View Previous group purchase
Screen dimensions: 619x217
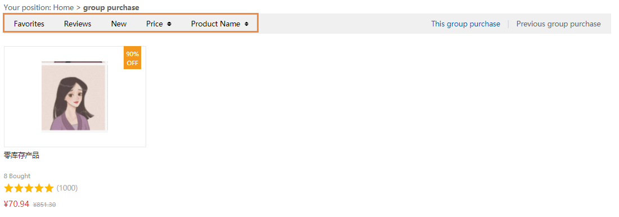point(558,24)
